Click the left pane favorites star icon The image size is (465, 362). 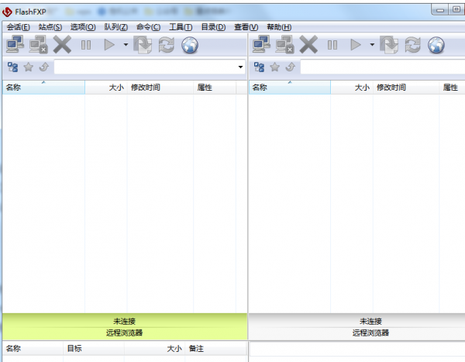pos(28,67)
